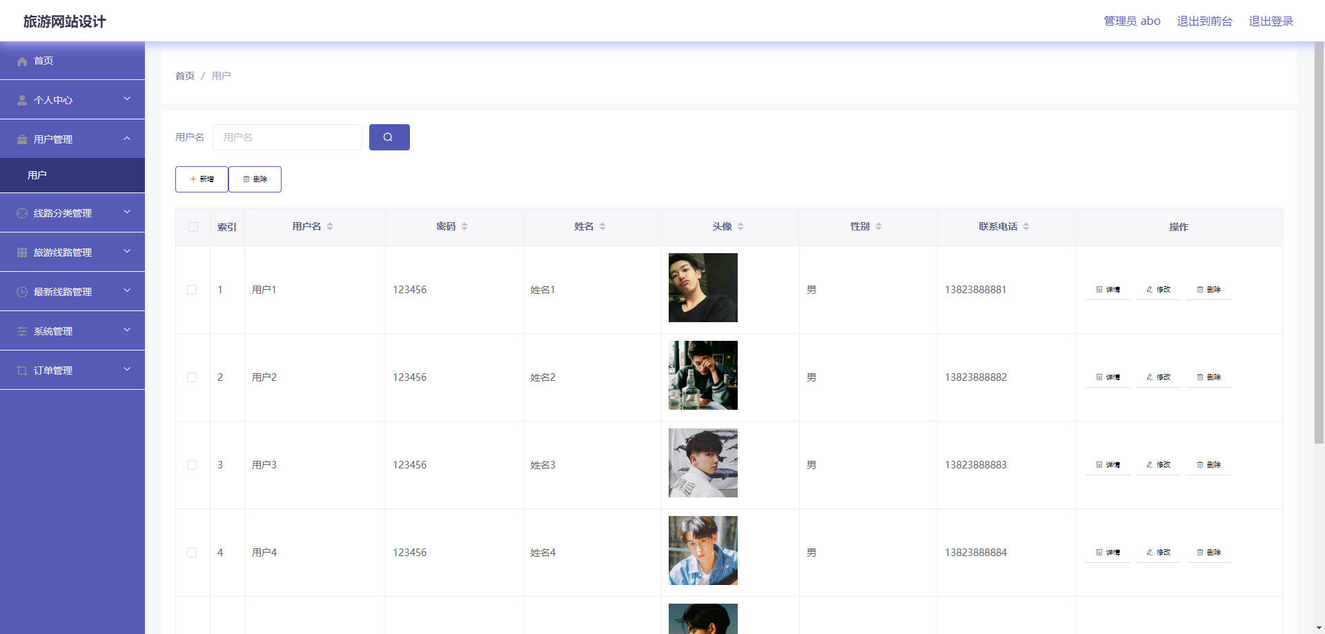Viewport: 1325px width, 634px height.
Task: Expand 线路分类管理 chevron
Action: pyautogui.click(x=127, y=212)
